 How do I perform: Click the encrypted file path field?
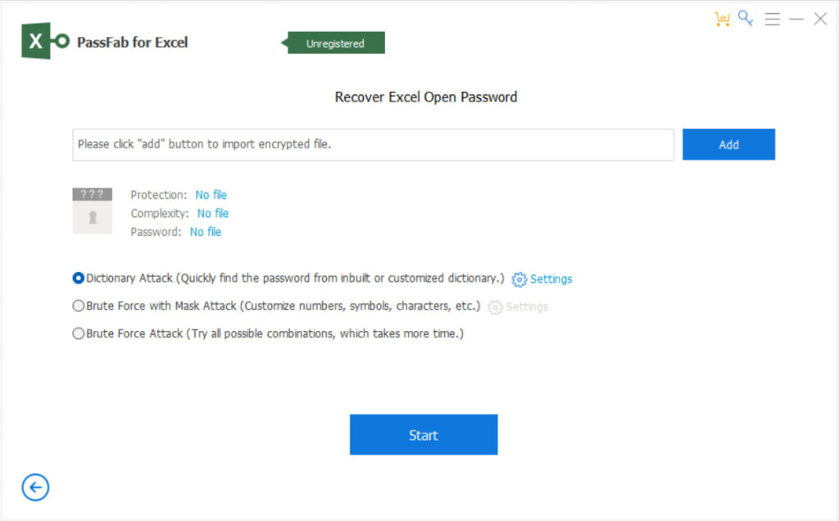[x=373, y=144]
